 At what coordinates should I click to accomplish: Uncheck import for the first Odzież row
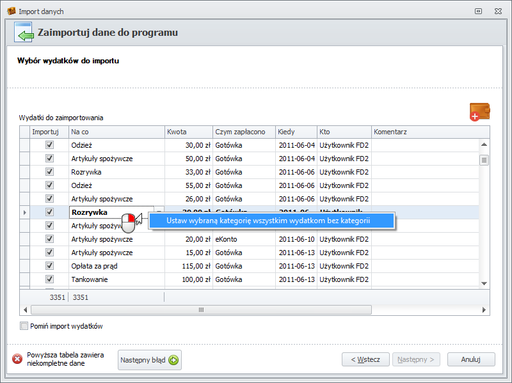tap(49, 145)
